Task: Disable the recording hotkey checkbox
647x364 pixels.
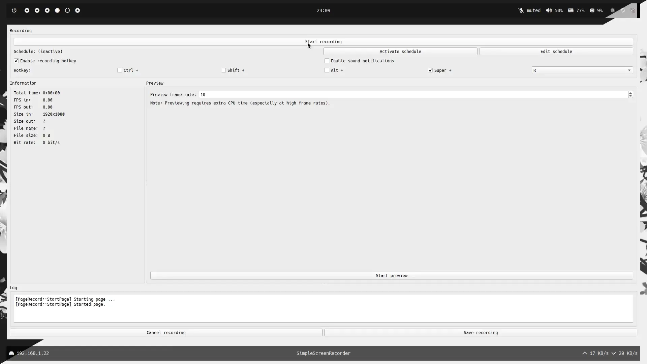Action: coord(16,61)
